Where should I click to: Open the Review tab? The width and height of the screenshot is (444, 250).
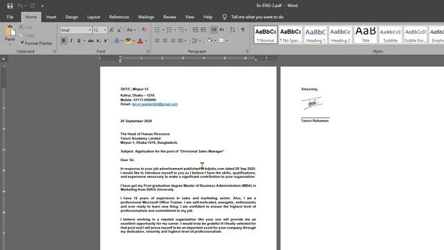169,17
